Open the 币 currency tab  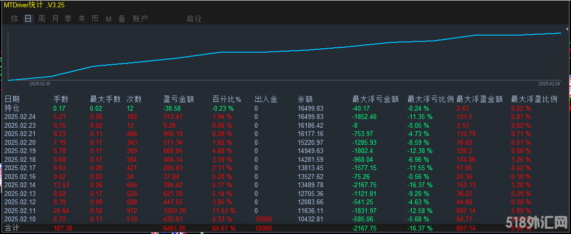pos(95,19)
